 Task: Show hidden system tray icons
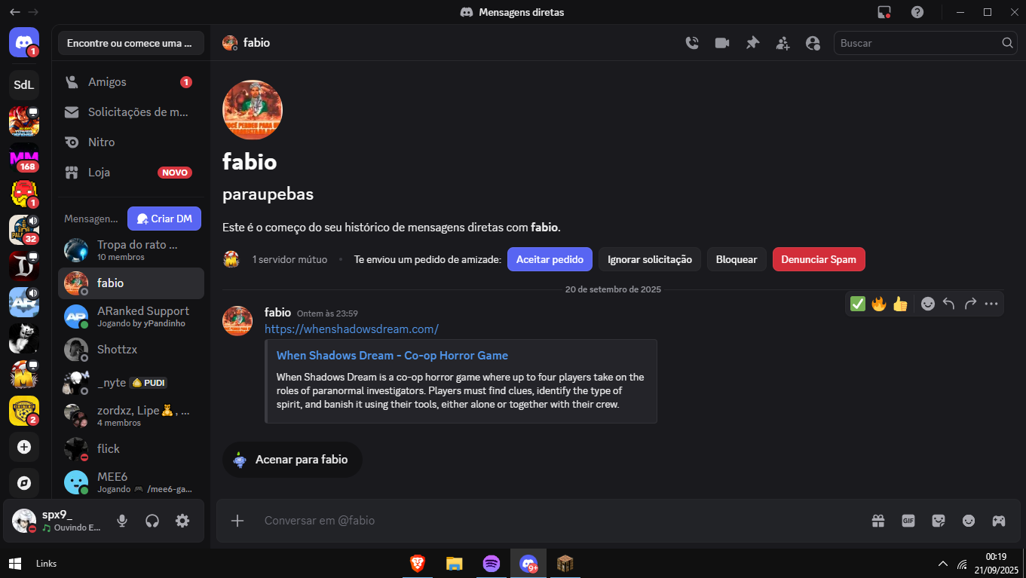942,564
